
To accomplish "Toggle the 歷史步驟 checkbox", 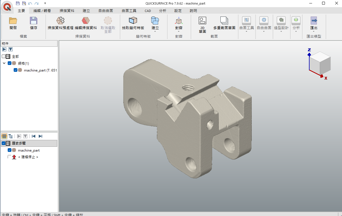I will [x=4, y=143].
